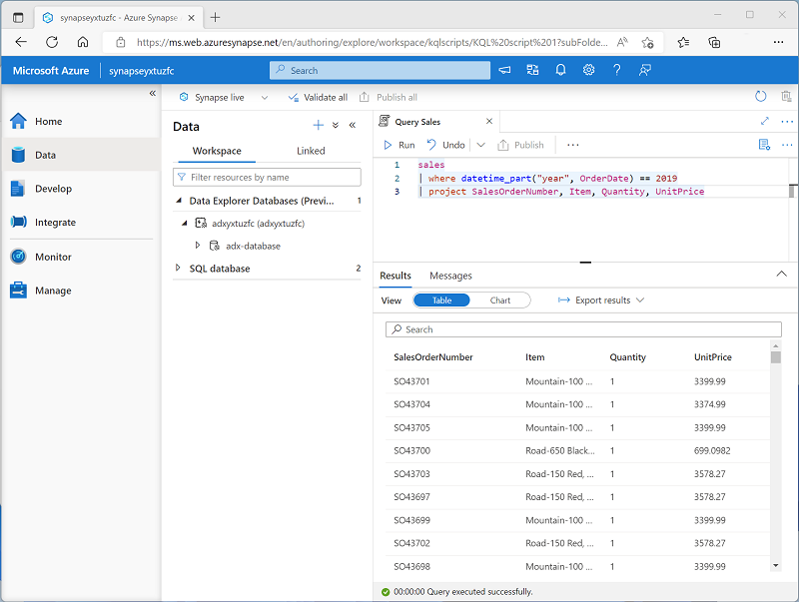Click browser back arrow
The image size is (799, 602).
[x=21, y=42]
